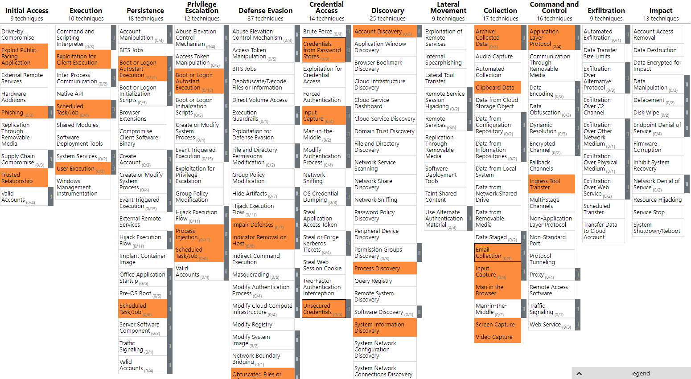This screenshot has width=691, height=379.
Task: Select the BITS Jobs technique under Persistence
Action: (143, 50)
